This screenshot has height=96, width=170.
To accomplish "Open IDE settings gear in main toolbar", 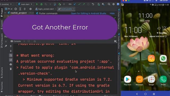I will tap(113, 4).
